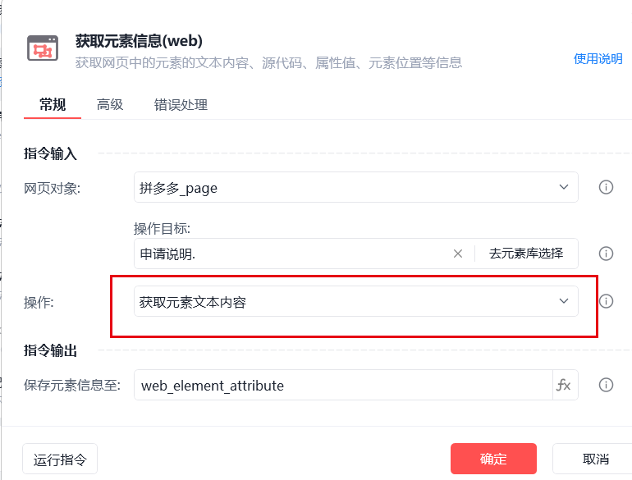Screen dimensions: 632x480
Task: Focus the web_element_attribute input field
Action: coord(343,385)
